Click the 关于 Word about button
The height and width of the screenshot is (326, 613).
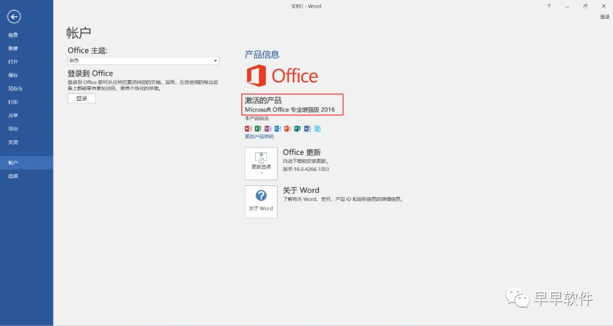(261, 201)
